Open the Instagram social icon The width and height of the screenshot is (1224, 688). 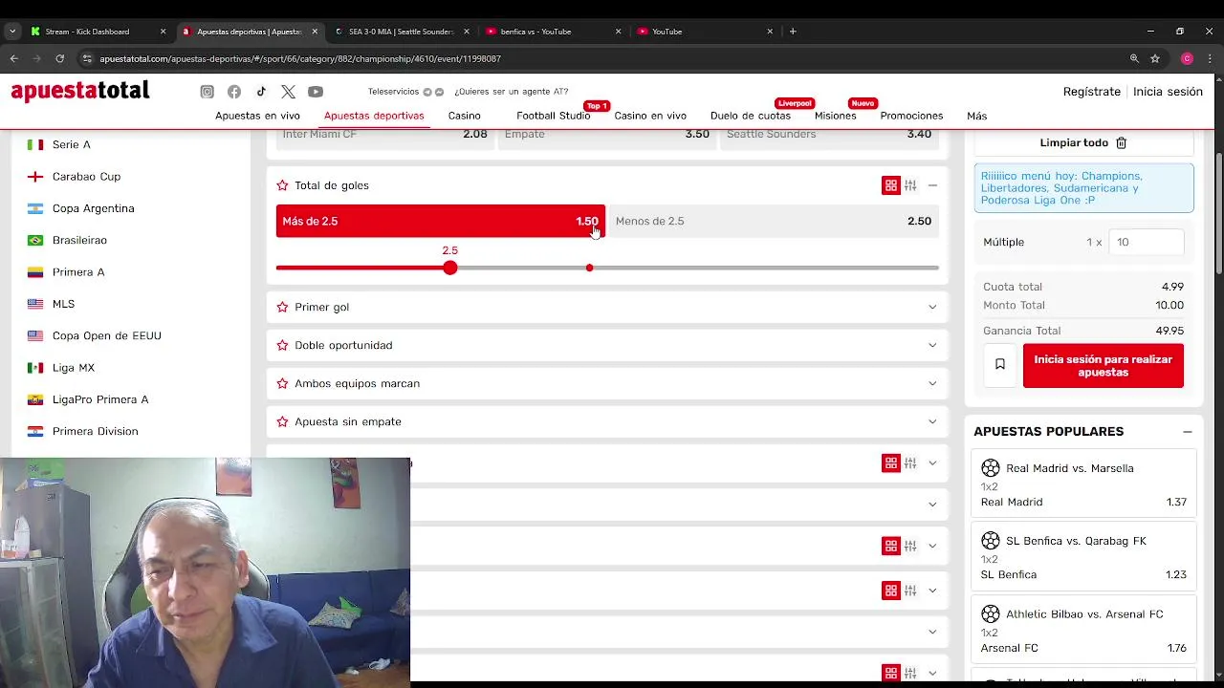pos(207,92)
